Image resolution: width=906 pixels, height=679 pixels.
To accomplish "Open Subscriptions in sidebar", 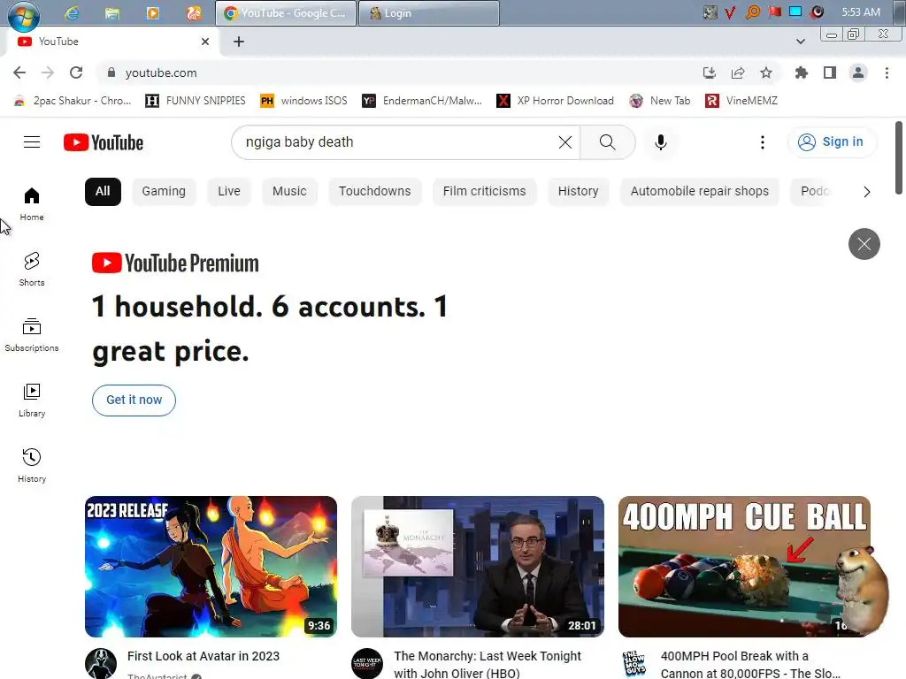I will point(32,334).
